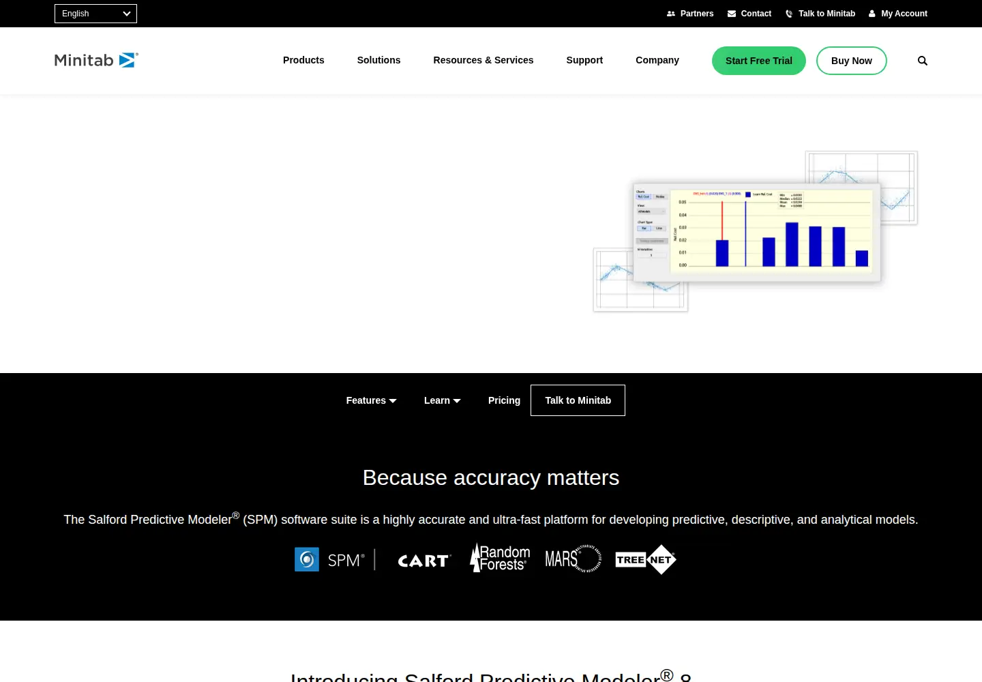Click the Buy Now button
This screenshot has width=982, height=682.
coord(852,61)
